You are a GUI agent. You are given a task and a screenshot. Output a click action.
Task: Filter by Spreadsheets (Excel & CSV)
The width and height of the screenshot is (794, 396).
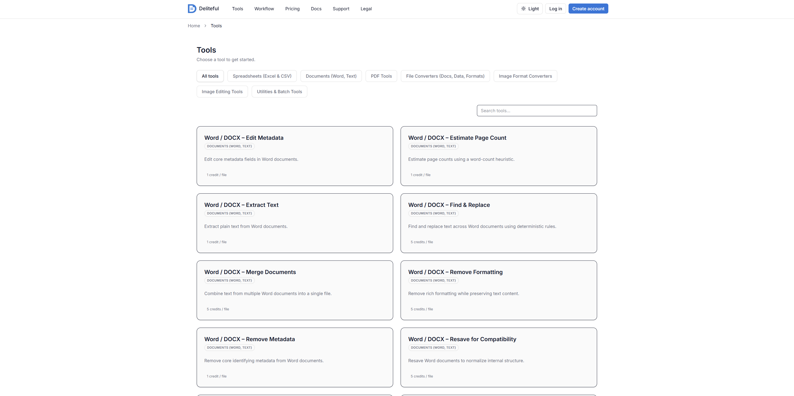262,76
